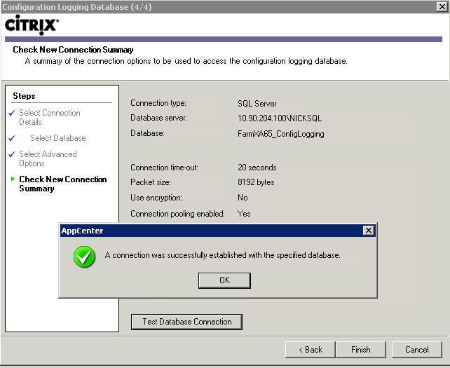Click the summary description text below the heading
This screenshot has height=368, width=450.
coord(186,61)
